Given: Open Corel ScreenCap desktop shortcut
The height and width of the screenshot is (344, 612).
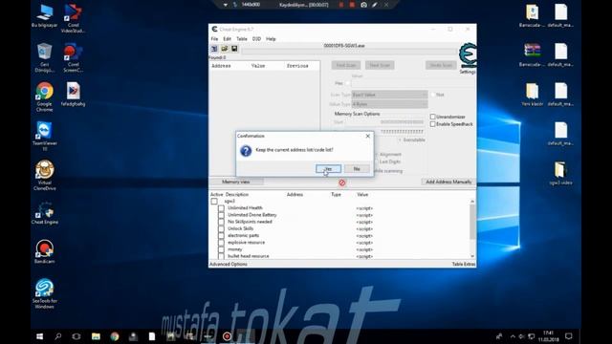Looking at the screenshot, I should [x=73, y=57].
